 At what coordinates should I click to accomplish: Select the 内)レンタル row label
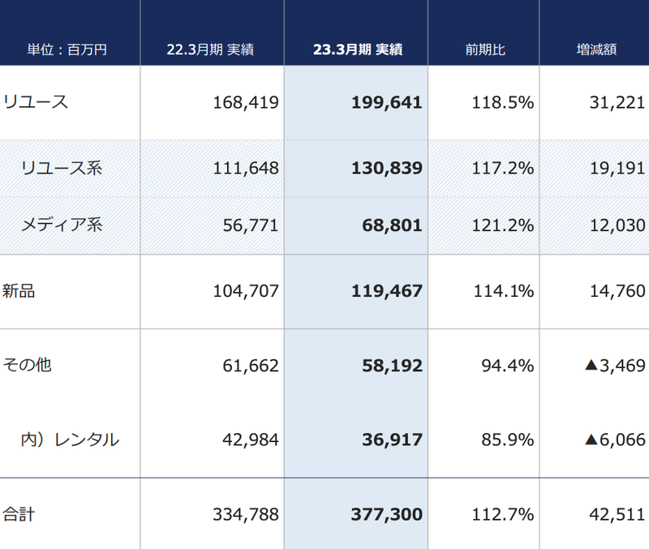pyautogui.click(x=70, y=440)
